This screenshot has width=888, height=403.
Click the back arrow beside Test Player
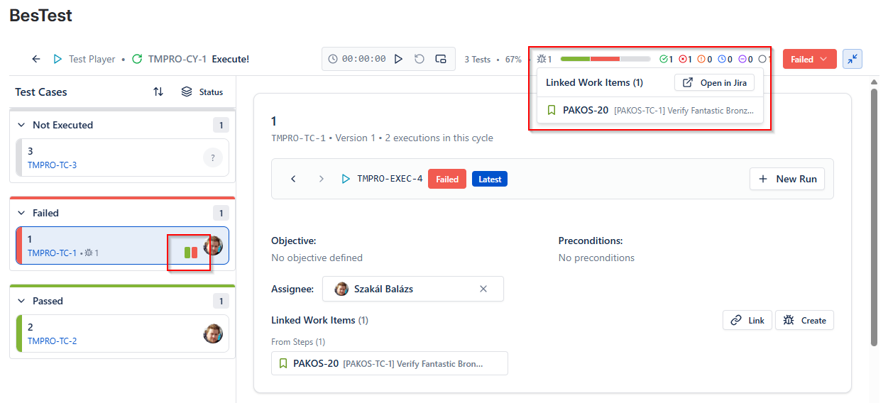click(36, 59)
